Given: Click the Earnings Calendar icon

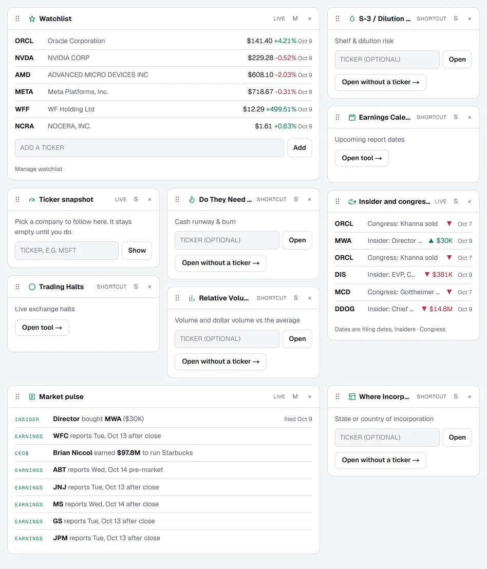Looking at the screenshot, I should [x=352, y=117].
